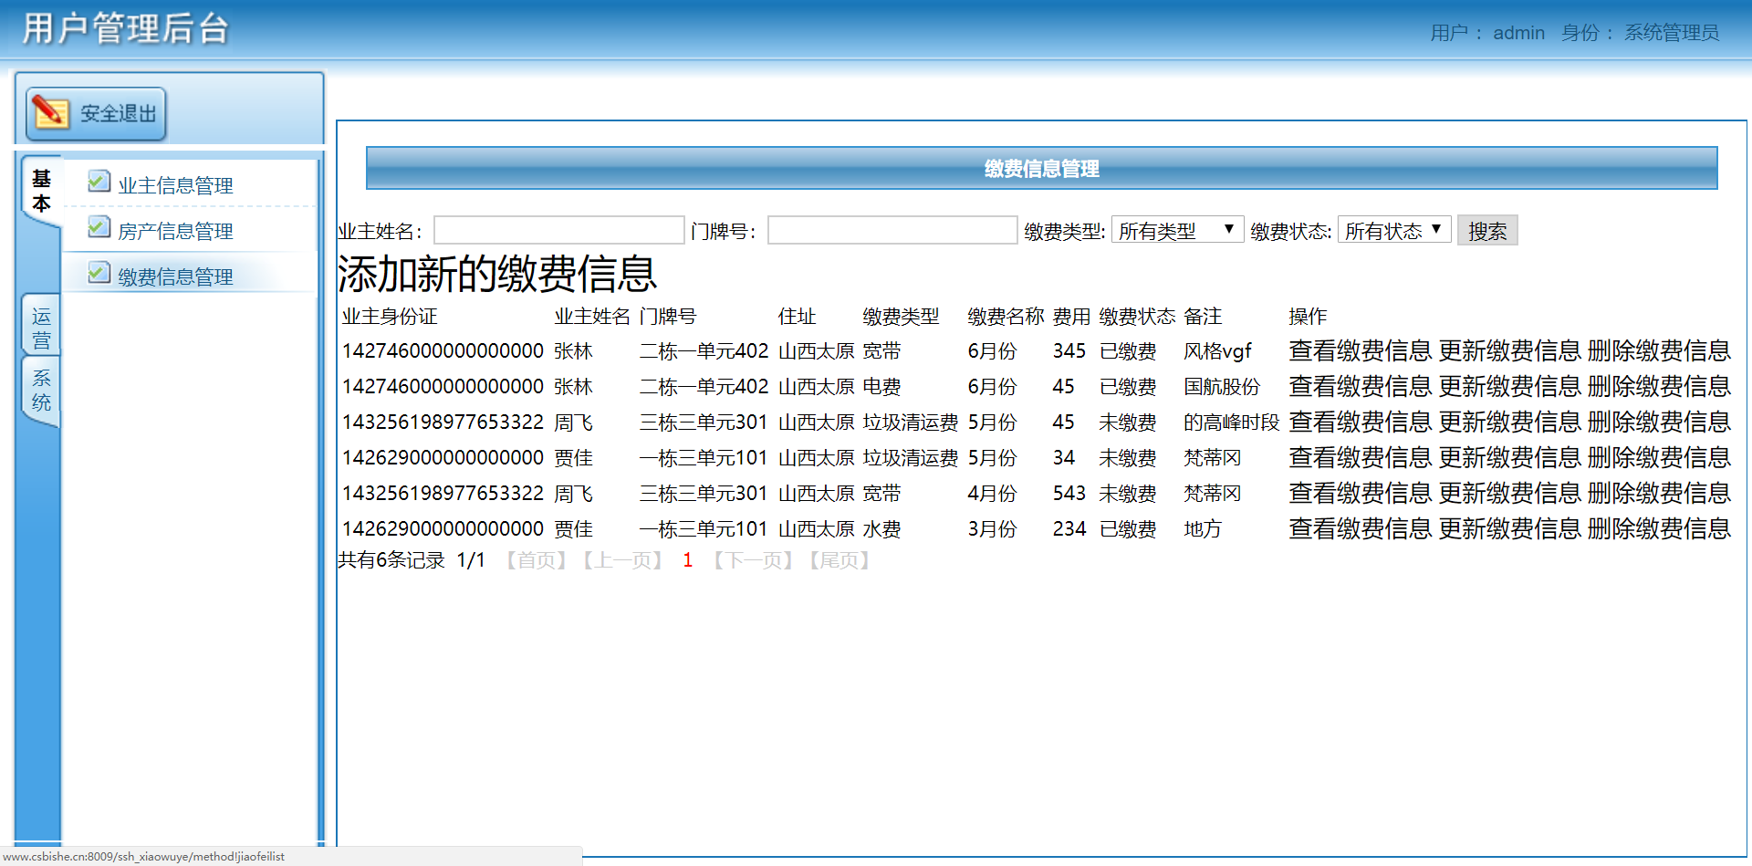1752x866 pixels.
Task: Click the 安全退出 logout button
Action: [x=95, y=113]
